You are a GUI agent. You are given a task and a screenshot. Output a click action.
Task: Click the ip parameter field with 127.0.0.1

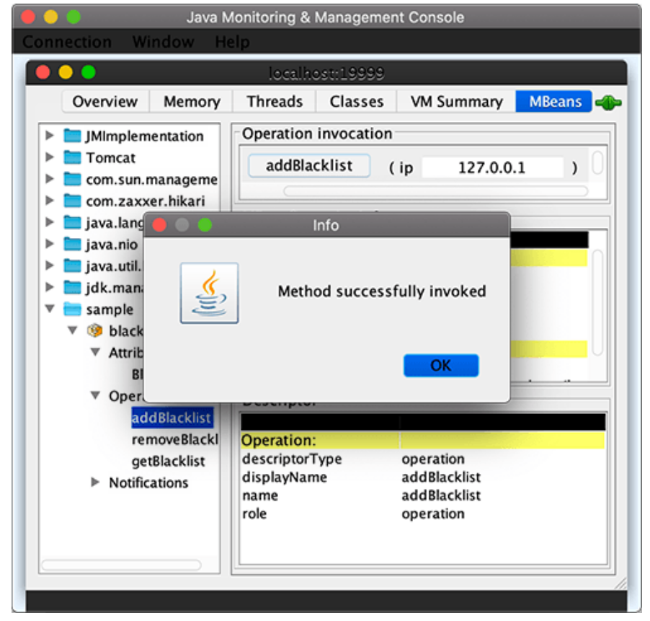[492, 167]
